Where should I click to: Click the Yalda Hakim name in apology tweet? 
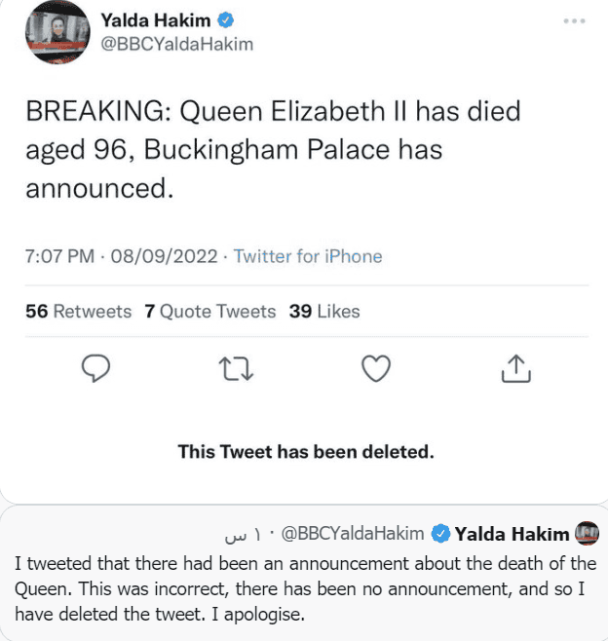pyautogui.click(x=512, y=533)
